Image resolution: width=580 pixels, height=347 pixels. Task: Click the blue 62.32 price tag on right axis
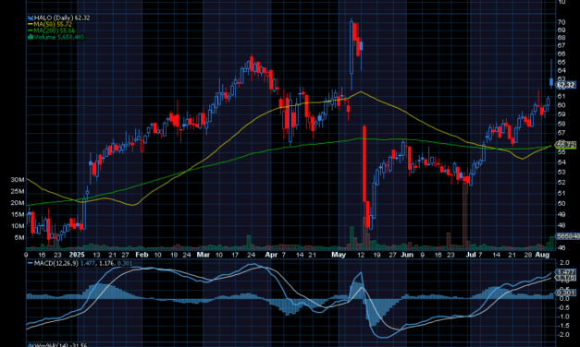point(566,85)
